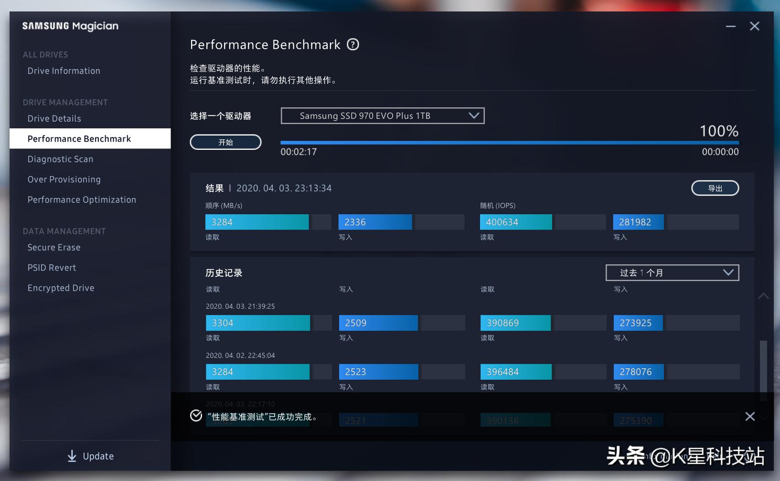Click the success checkmark icon in notification bar
Image resolution: width=780 pixels, height=481 pixels.
(x=196, y=416)
